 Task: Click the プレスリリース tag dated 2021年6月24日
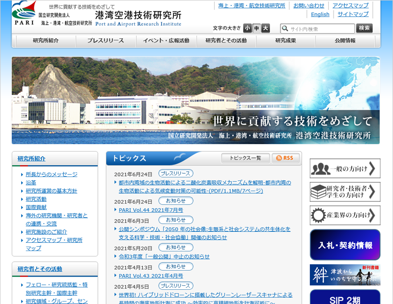(176, 174)
